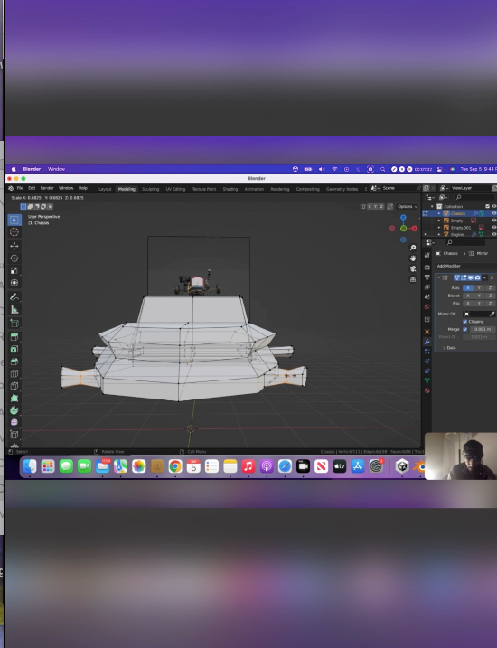Select the Loop Cut tool
This screenshot has width=497, height=648.
point(14,373)
